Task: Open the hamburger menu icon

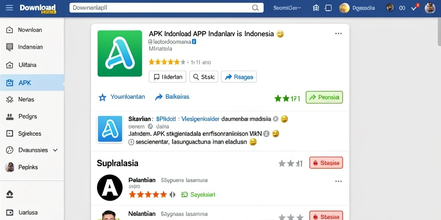Action: pos(9,8)
